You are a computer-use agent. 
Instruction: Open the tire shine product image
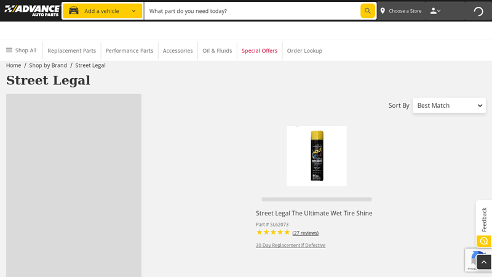coord(317,156)
